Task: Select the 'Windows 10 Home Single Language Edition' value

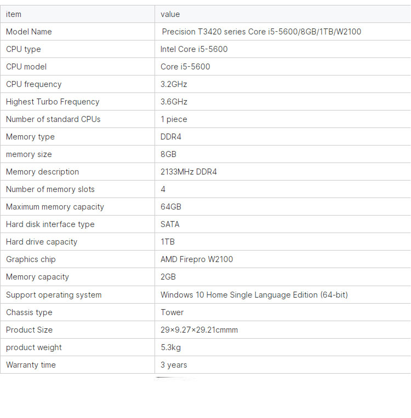Action: 254,295
